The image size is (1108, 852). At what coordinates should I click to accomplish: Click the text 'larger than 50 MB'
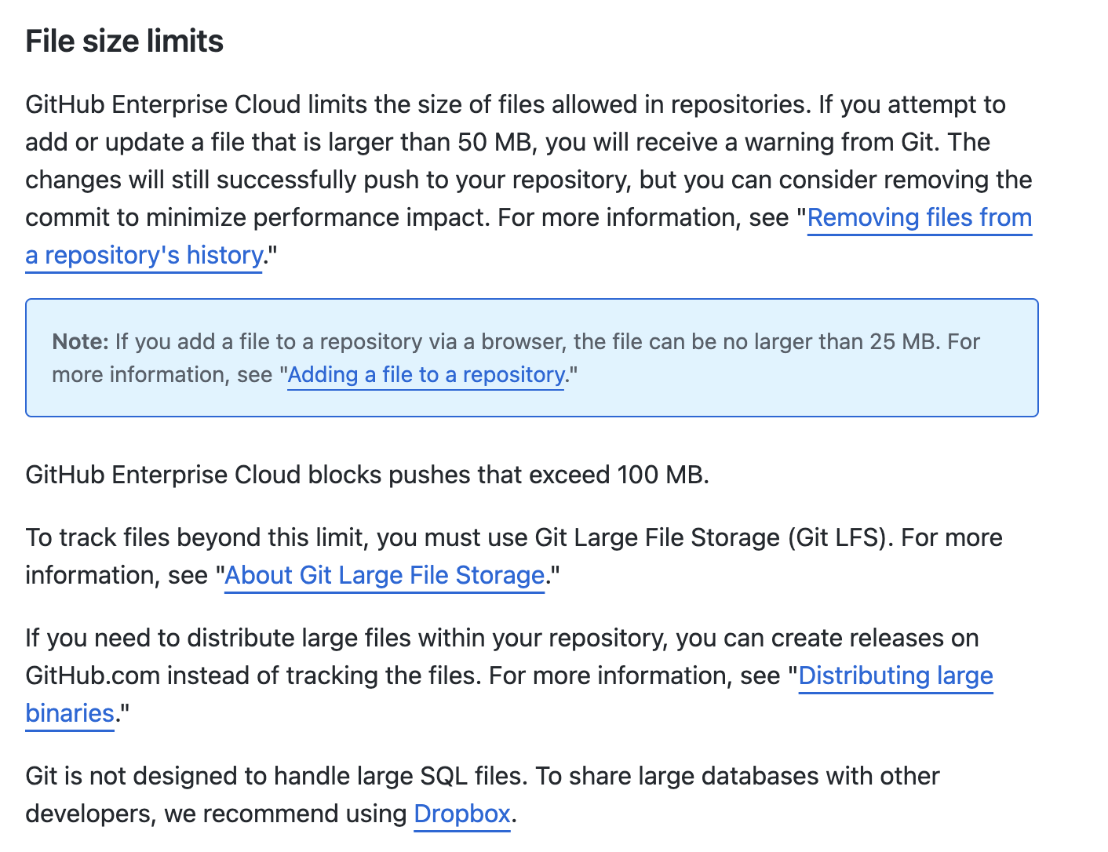(x=429, y=142)
